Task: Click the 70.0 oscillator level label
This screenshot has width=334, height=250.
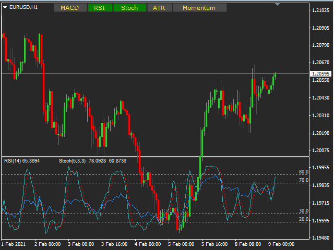Action: click(x=304, y=180)
